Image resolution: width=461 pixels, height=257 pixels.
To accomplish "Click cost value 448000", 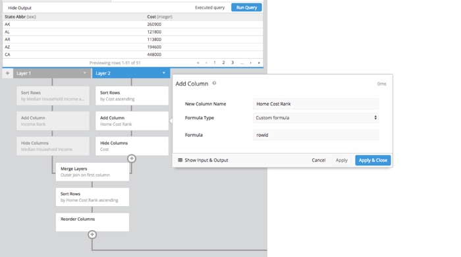I will (154, 55).
